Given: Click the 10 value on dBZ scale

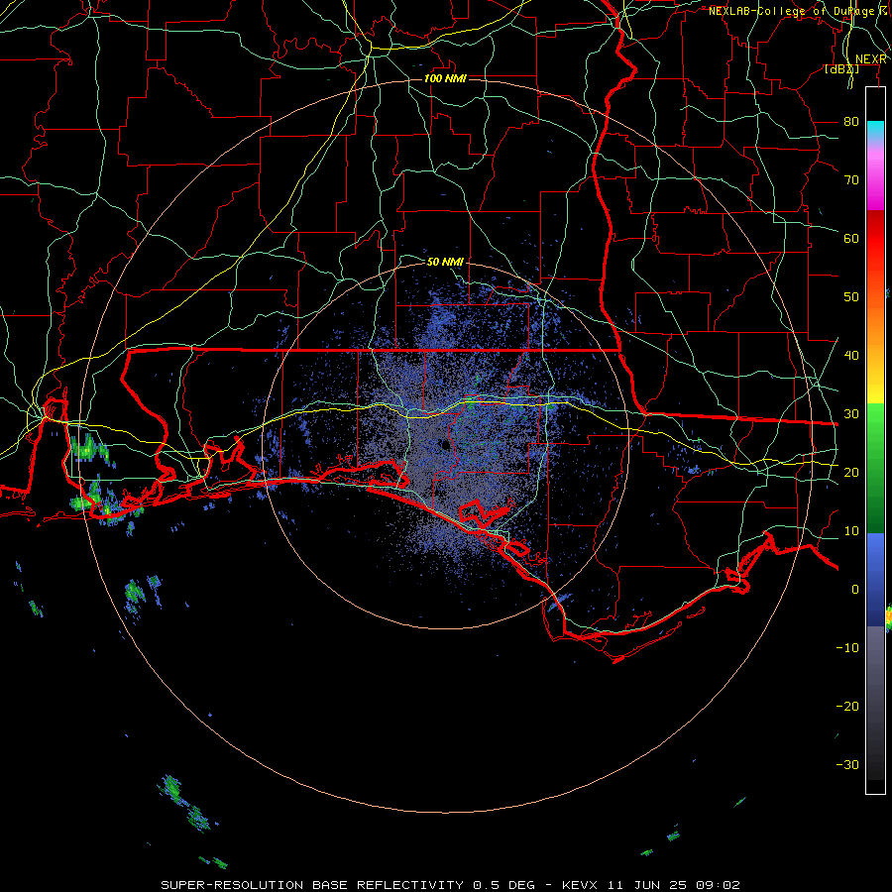Looking at the screenshot, I should [x=851, y=531].
